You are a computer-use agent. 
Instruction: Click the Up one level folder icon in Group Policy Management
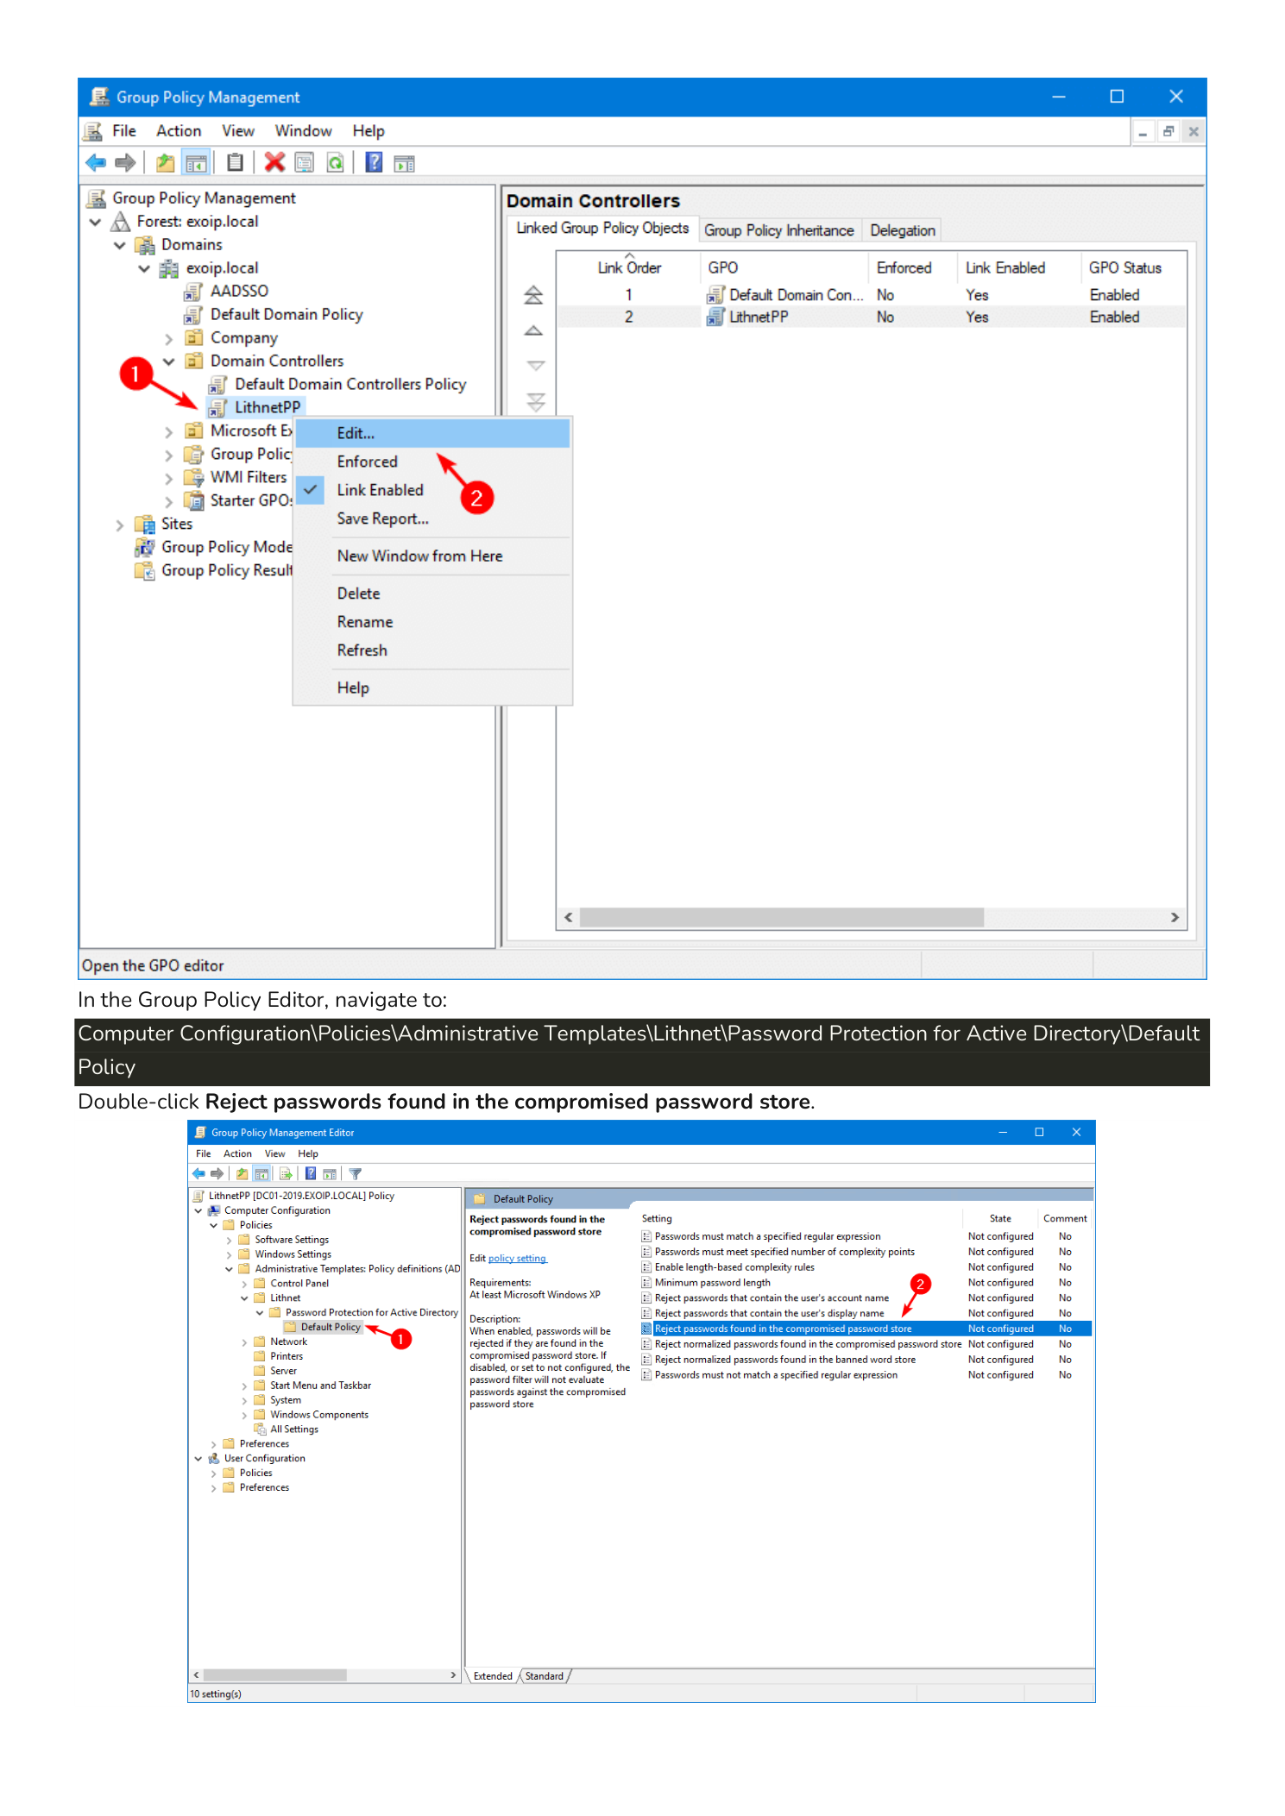coord(165,162)
